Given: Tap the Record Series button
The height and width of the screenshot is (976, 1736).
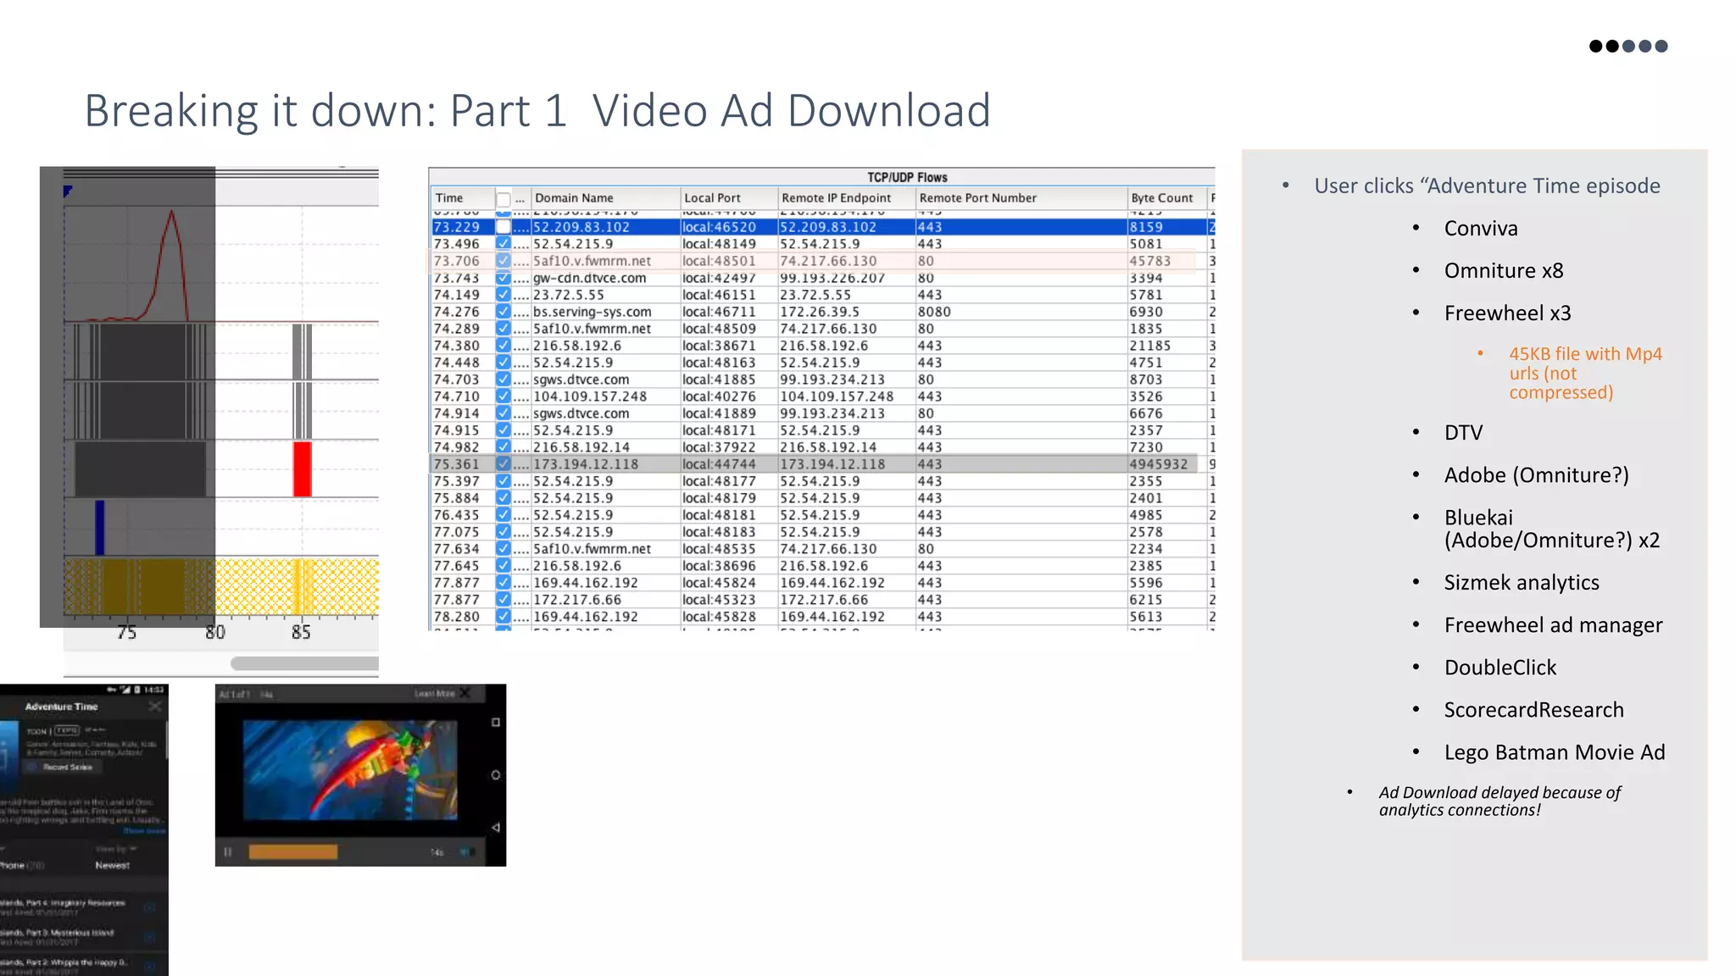Looking at the screenshot, I should pyautogui.click(x=64, y=767).
